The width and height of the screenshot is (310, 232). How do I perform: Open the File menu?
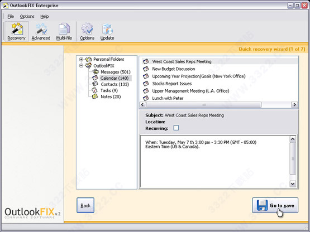tap(11, 16)
